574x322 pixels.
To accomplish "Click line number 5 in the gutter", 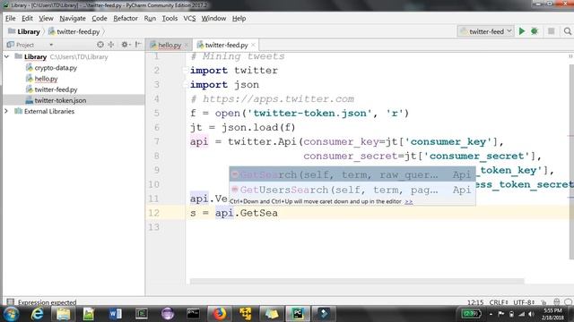I will point(157,114).
